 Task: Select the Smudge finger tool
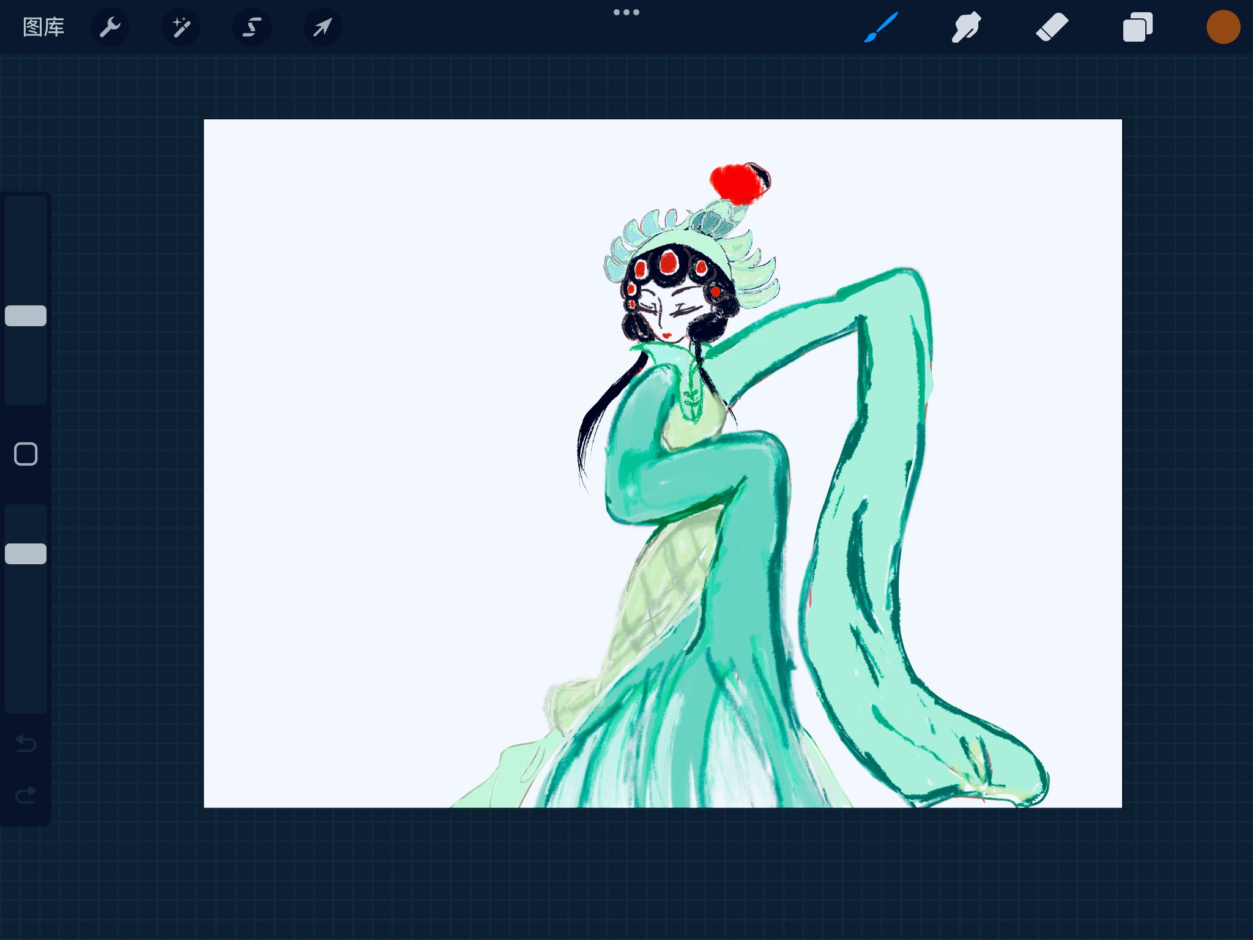(967, 27)
